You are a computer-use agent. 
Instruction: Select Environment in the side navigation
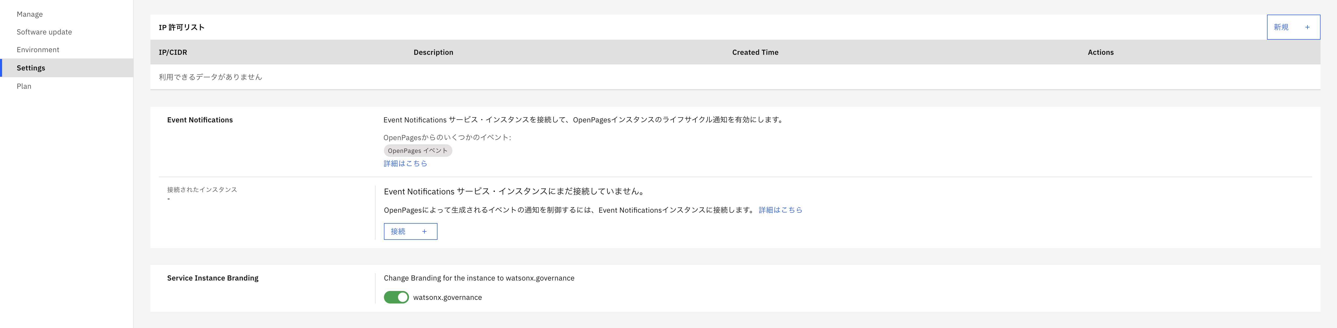pos(38,50)
